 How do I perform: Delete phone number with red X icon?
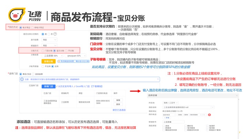coord(209,115)
